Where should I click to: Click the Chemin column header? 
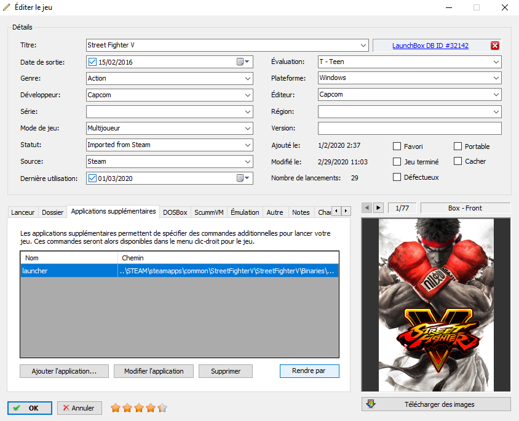[x=228, y=258]
